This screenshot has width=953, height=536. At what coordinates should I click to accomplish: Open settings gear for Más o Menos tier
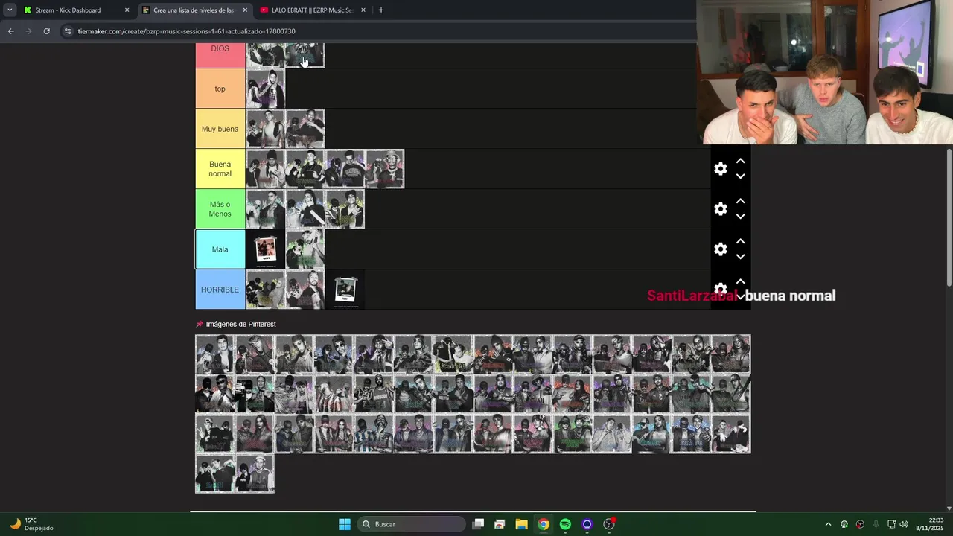click(720, 209)
